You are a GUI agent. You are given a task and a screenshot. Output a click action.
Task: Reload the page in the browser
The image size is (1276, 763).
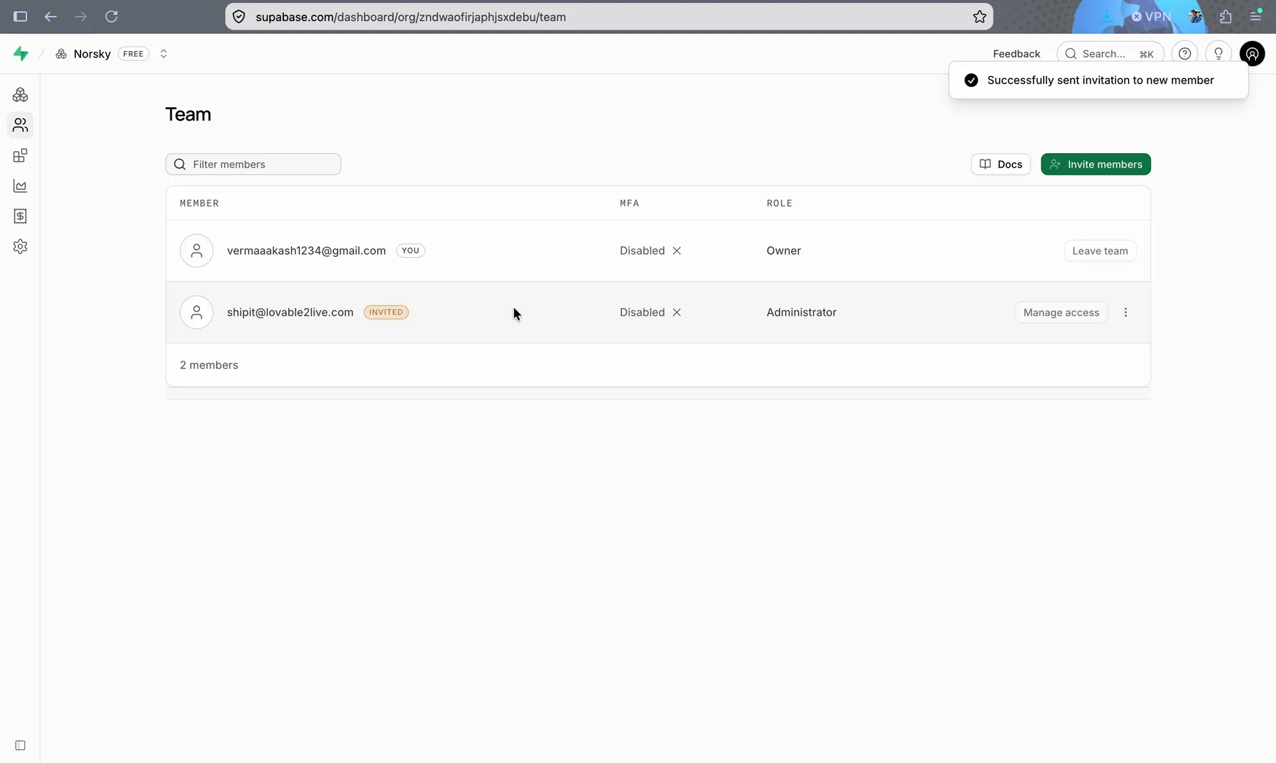point(112,17)
